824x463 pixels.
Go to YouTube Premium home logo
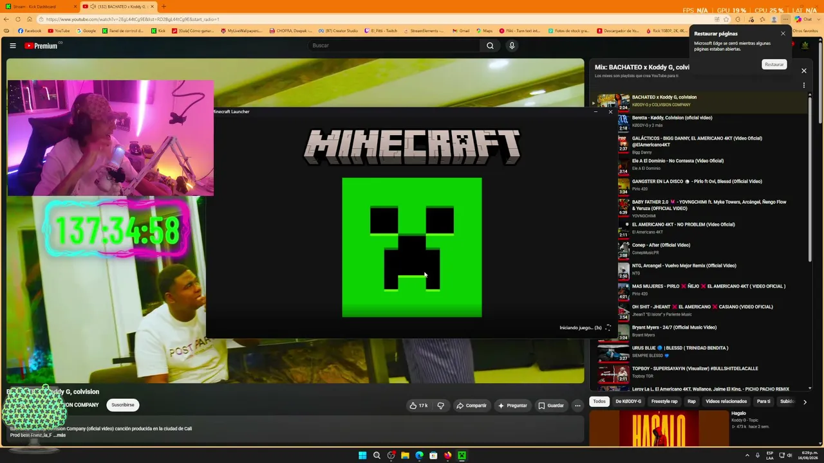[43, 46]
